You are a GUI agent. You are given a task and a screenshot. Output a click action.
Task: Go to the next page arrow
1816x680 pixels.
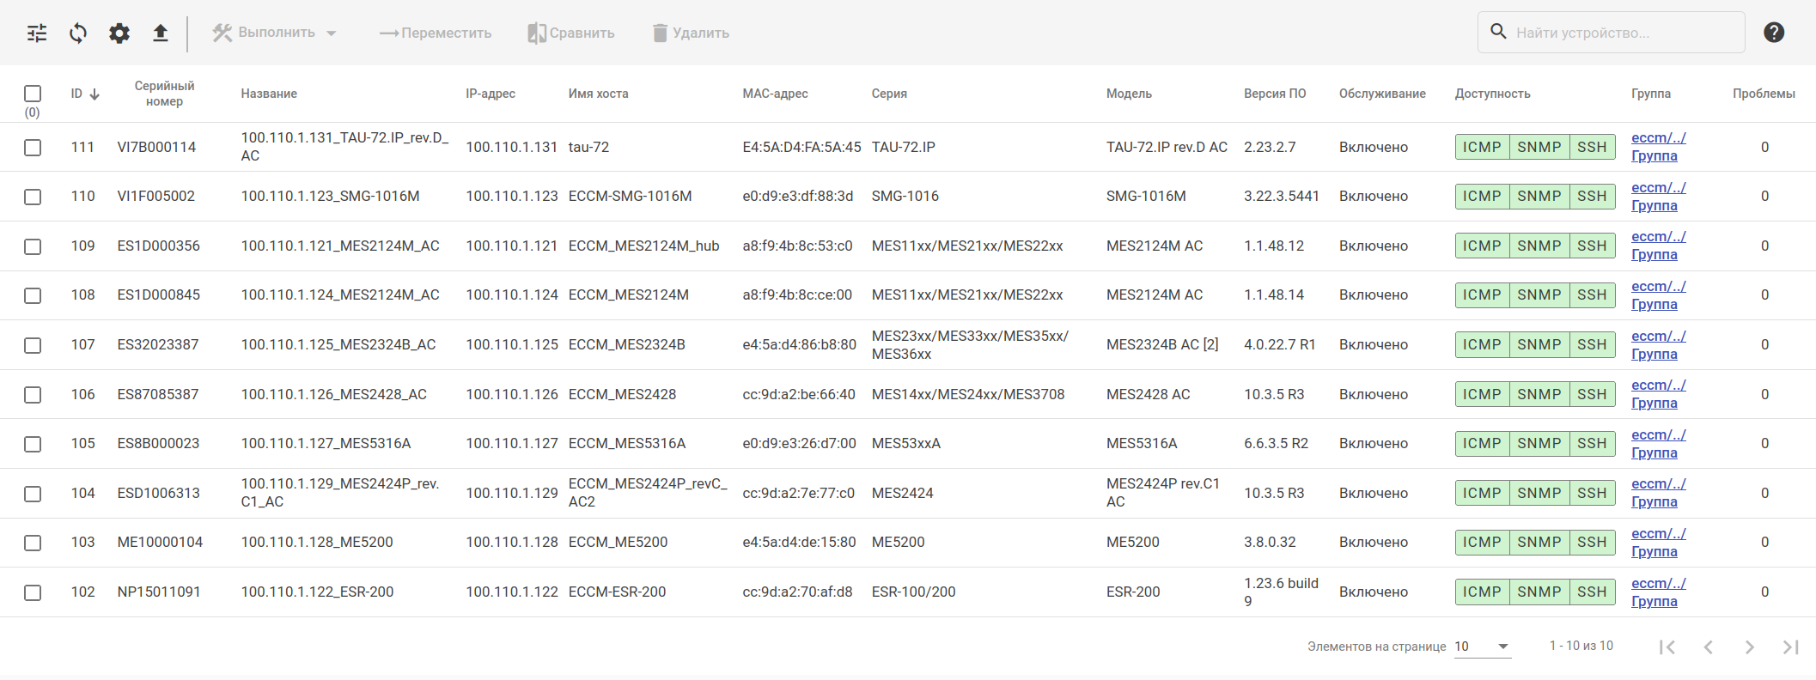(x=1749, y=647)
